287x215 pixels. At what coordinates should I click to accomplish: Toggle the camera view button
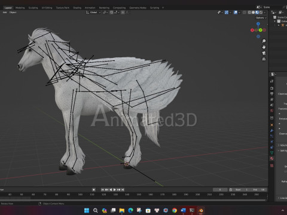click(264, 53)
